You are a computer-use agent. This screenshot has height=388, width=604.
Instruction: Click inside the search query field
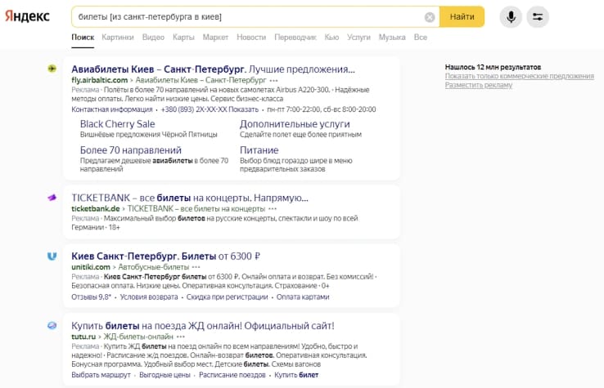point(246,17)
